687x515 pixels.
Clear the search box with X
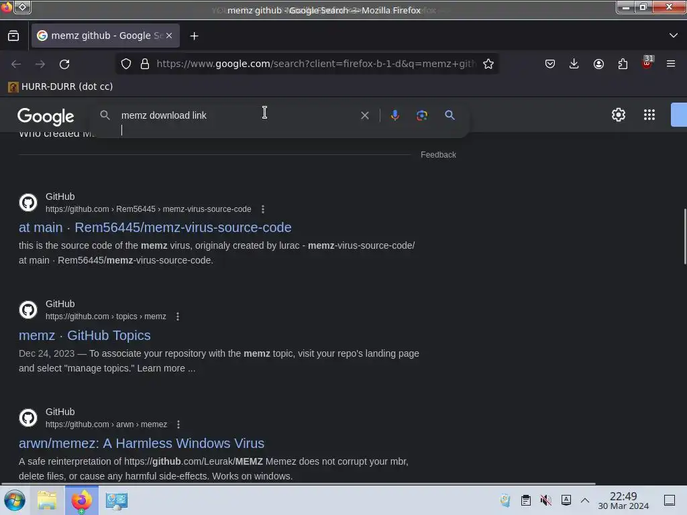364,115
